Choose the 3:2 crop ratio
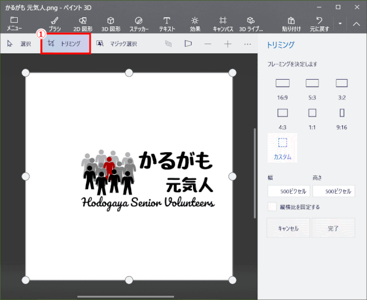 click(342, 90)
